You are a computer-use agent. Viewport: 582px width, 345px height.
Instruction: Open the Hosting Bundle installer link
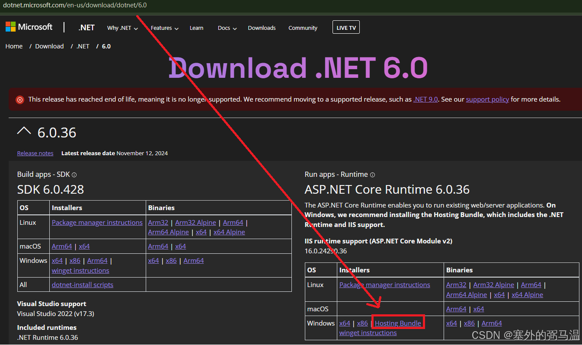[x=398, y=323]
